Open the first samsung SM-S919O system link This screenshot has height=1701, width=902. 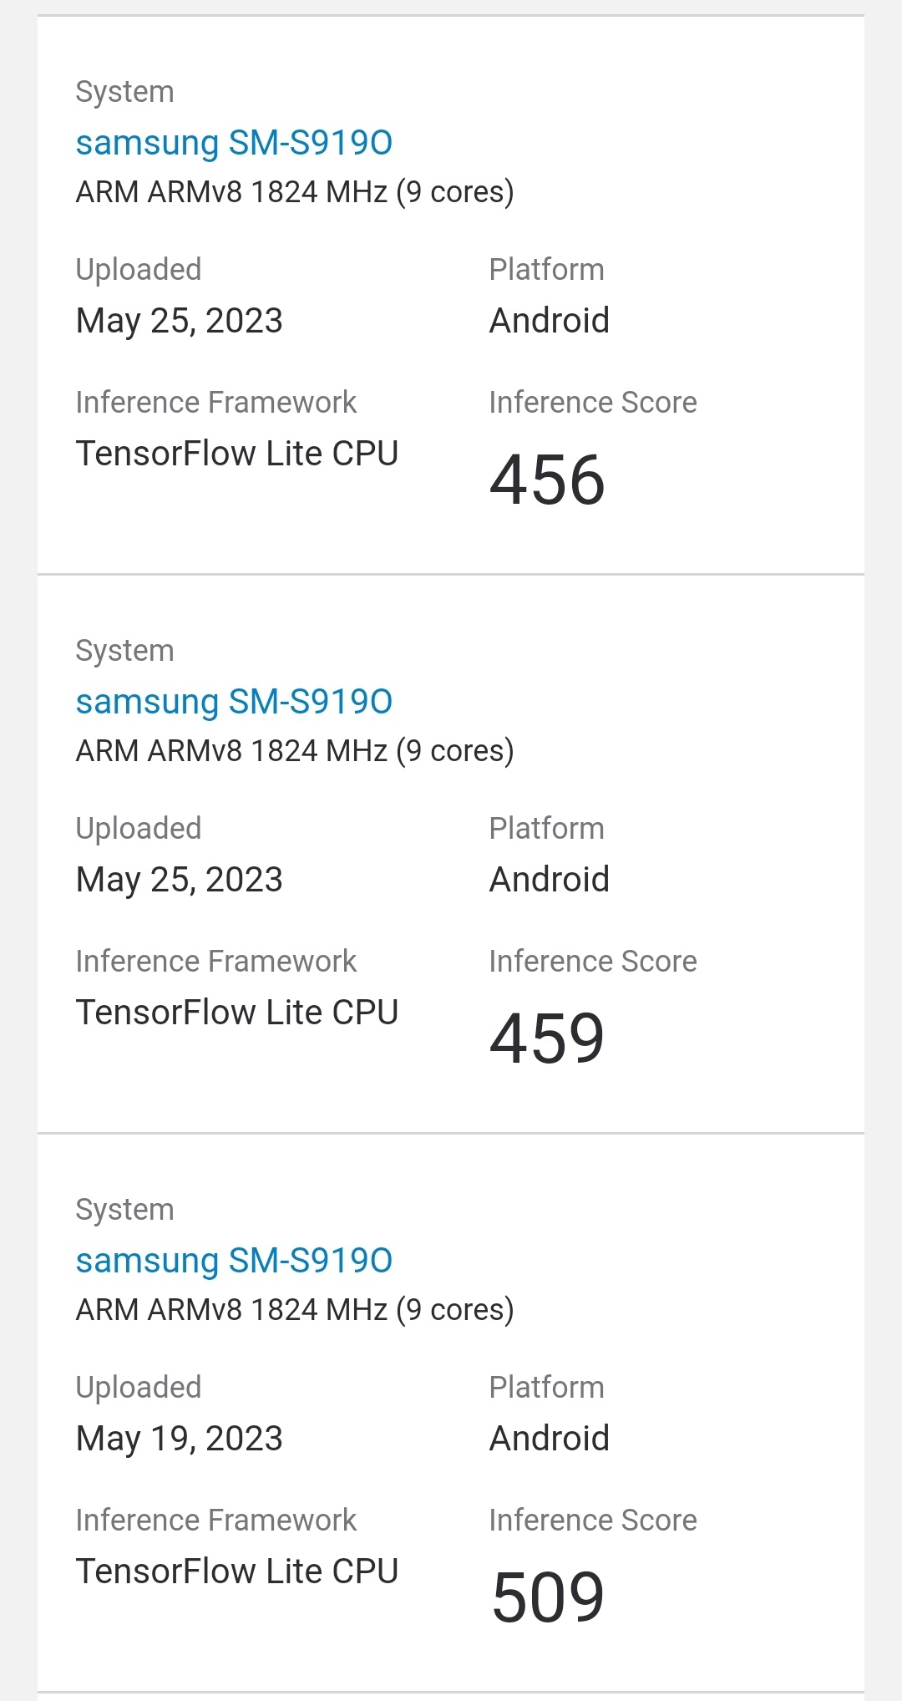coord(234,142)
